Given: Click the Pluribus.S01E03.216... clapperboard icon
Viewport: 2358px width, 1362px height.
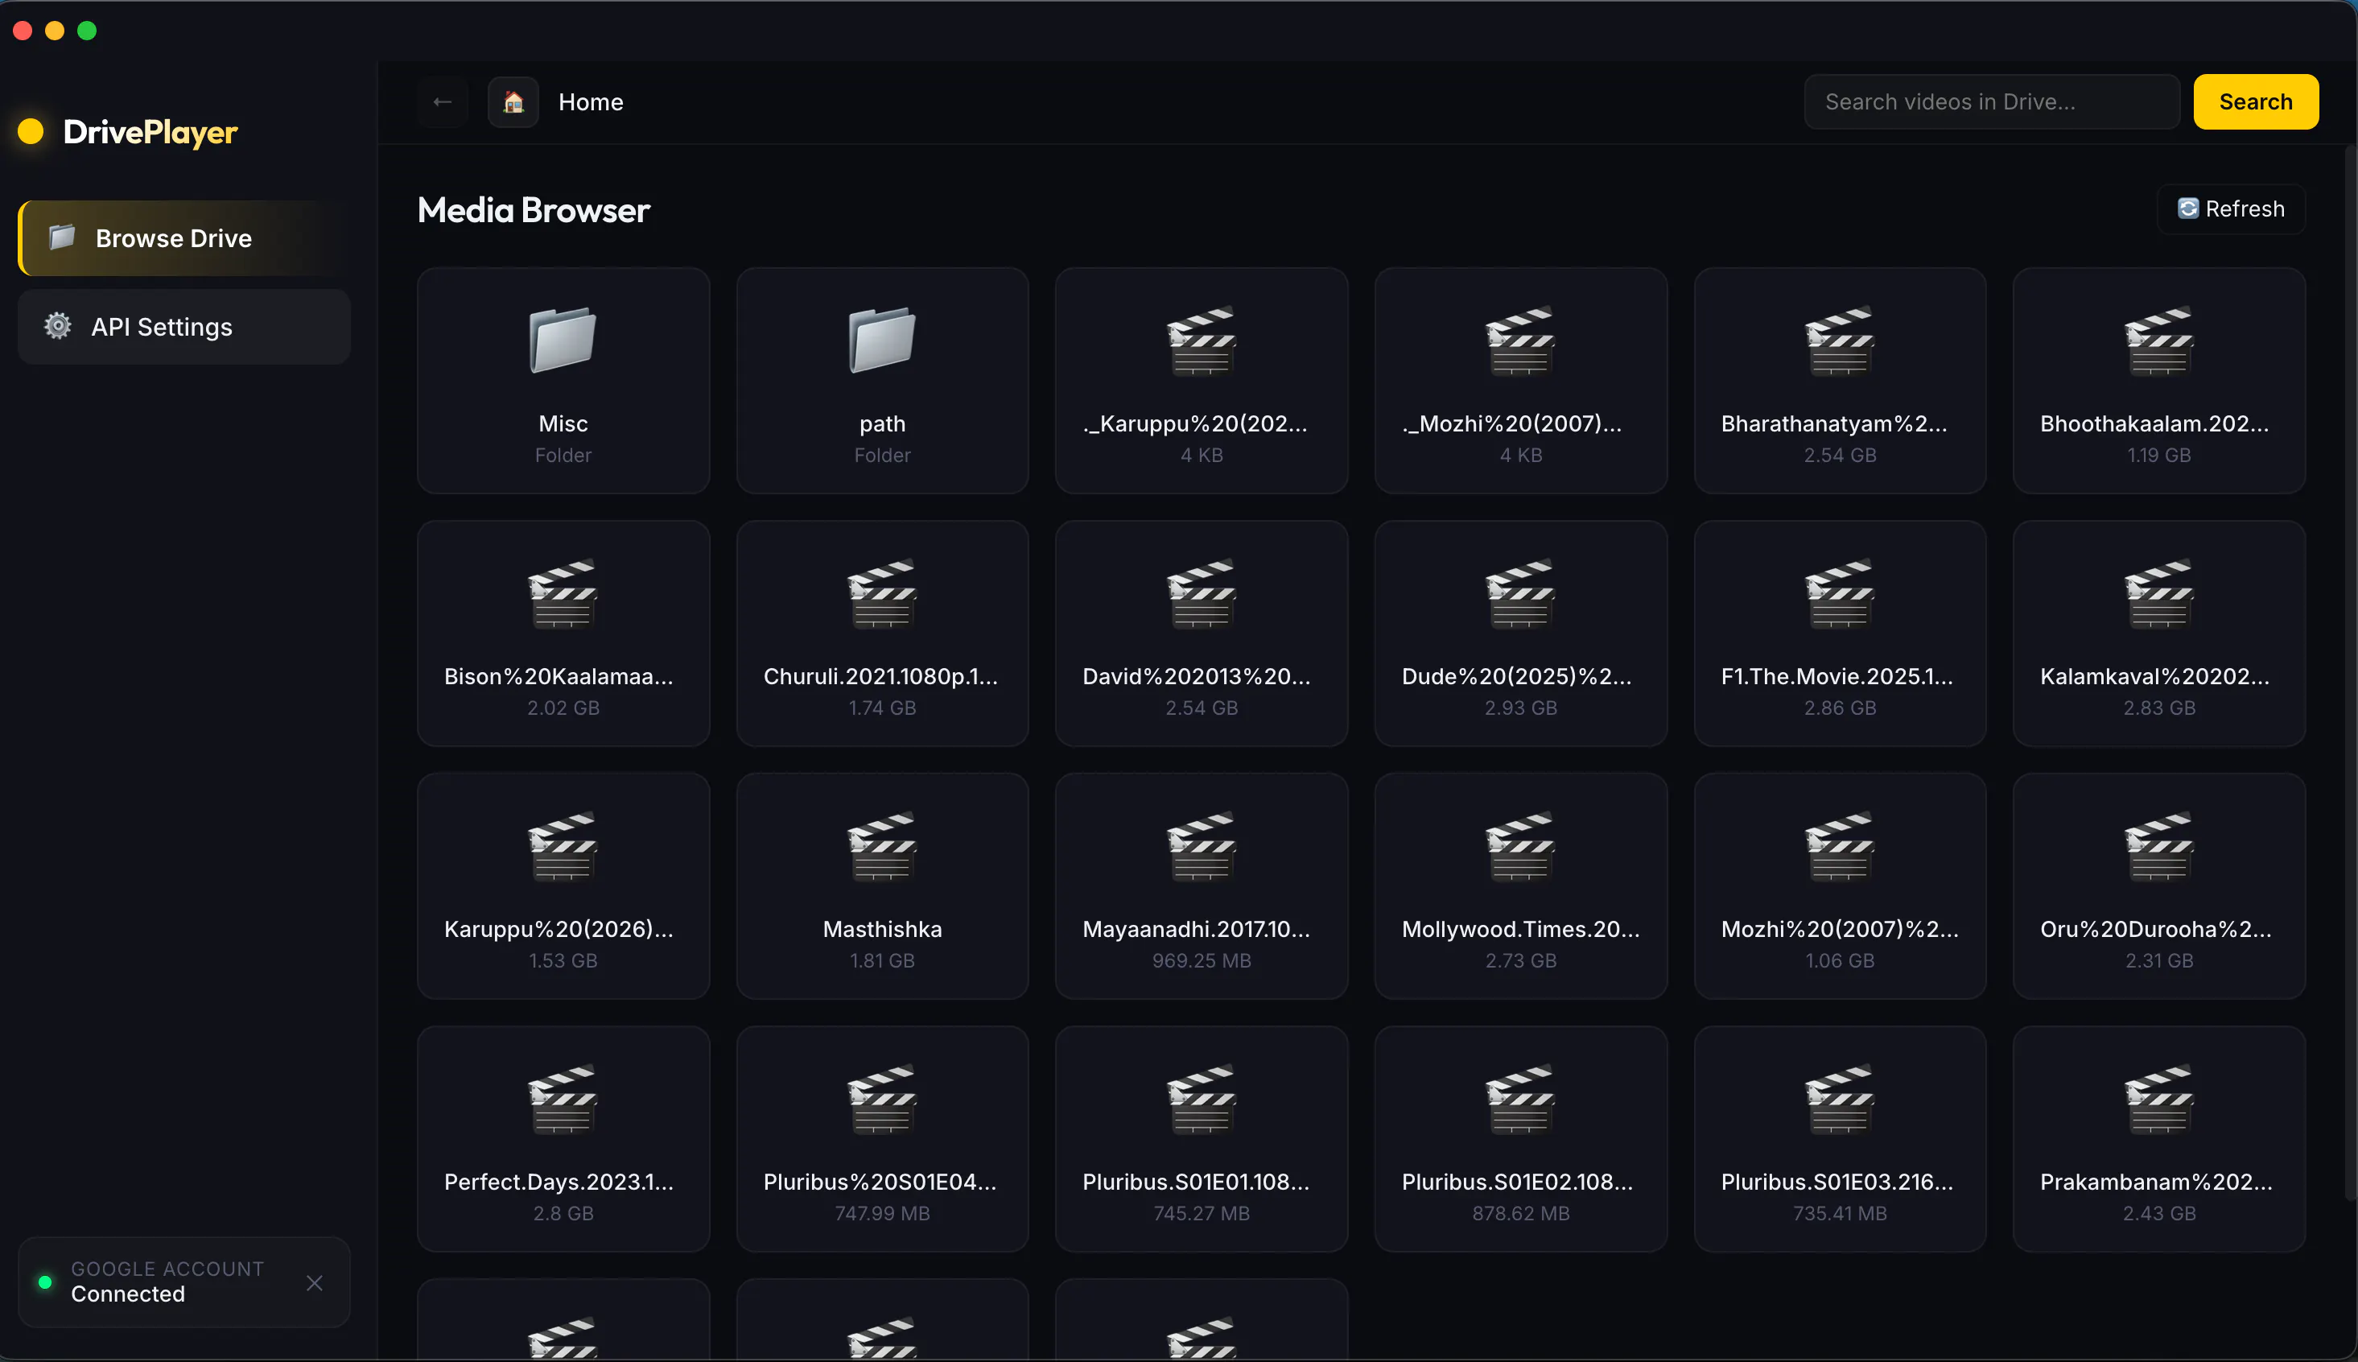Looking at the screenshot, I should coord(1839,1099).
